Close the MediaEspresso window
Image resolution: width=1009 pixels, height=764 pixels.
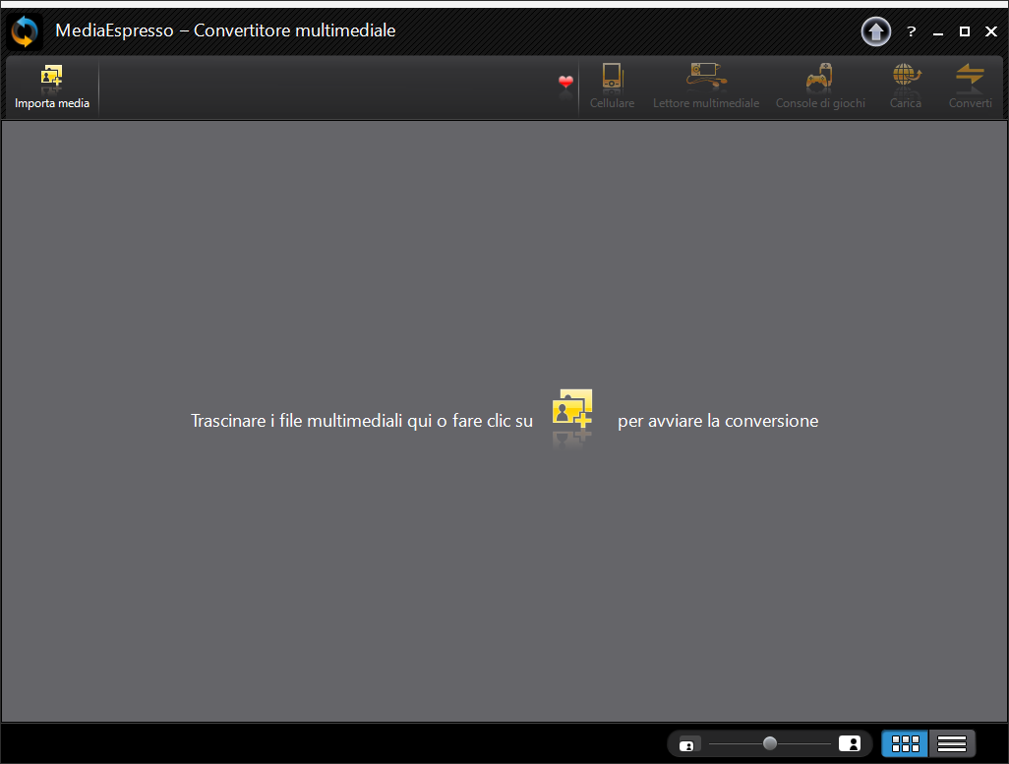(991, 31)
